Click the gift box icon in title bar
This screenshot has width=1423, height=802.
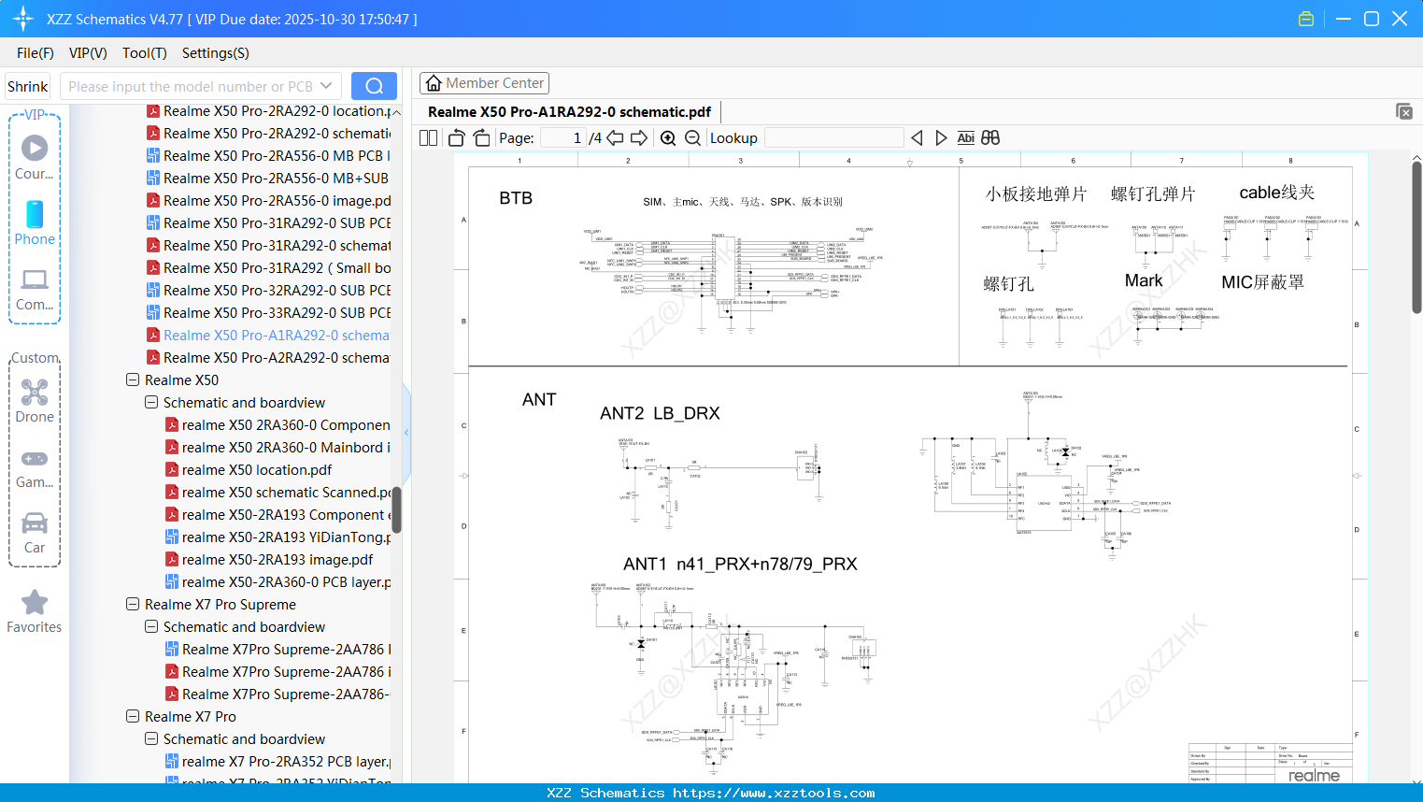(x=1306, y=19)
